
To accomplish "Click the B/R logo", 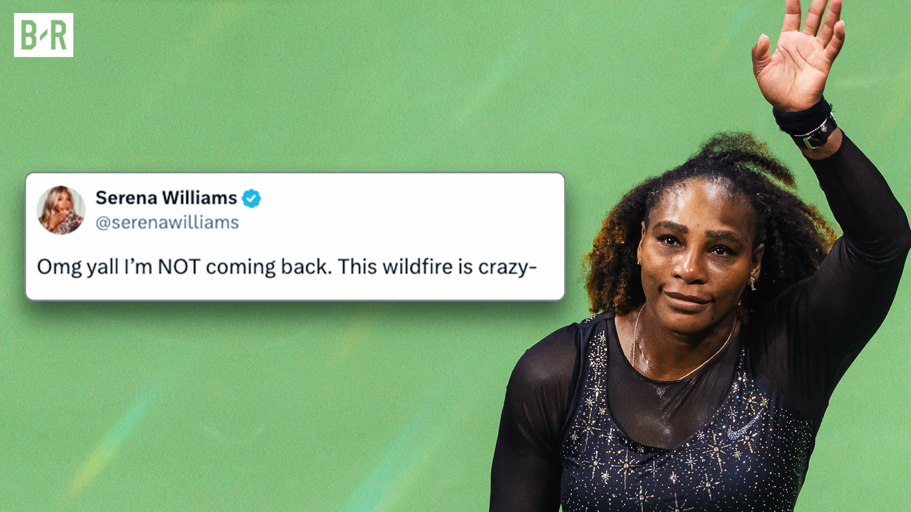I will tap(44, 35).
